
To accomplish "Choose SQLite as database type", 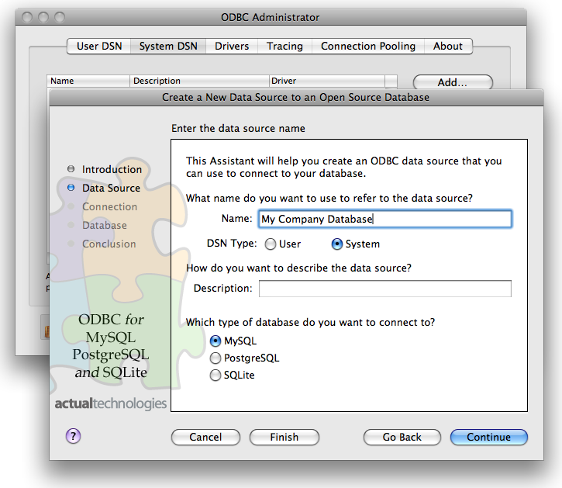I will point(215,376).
